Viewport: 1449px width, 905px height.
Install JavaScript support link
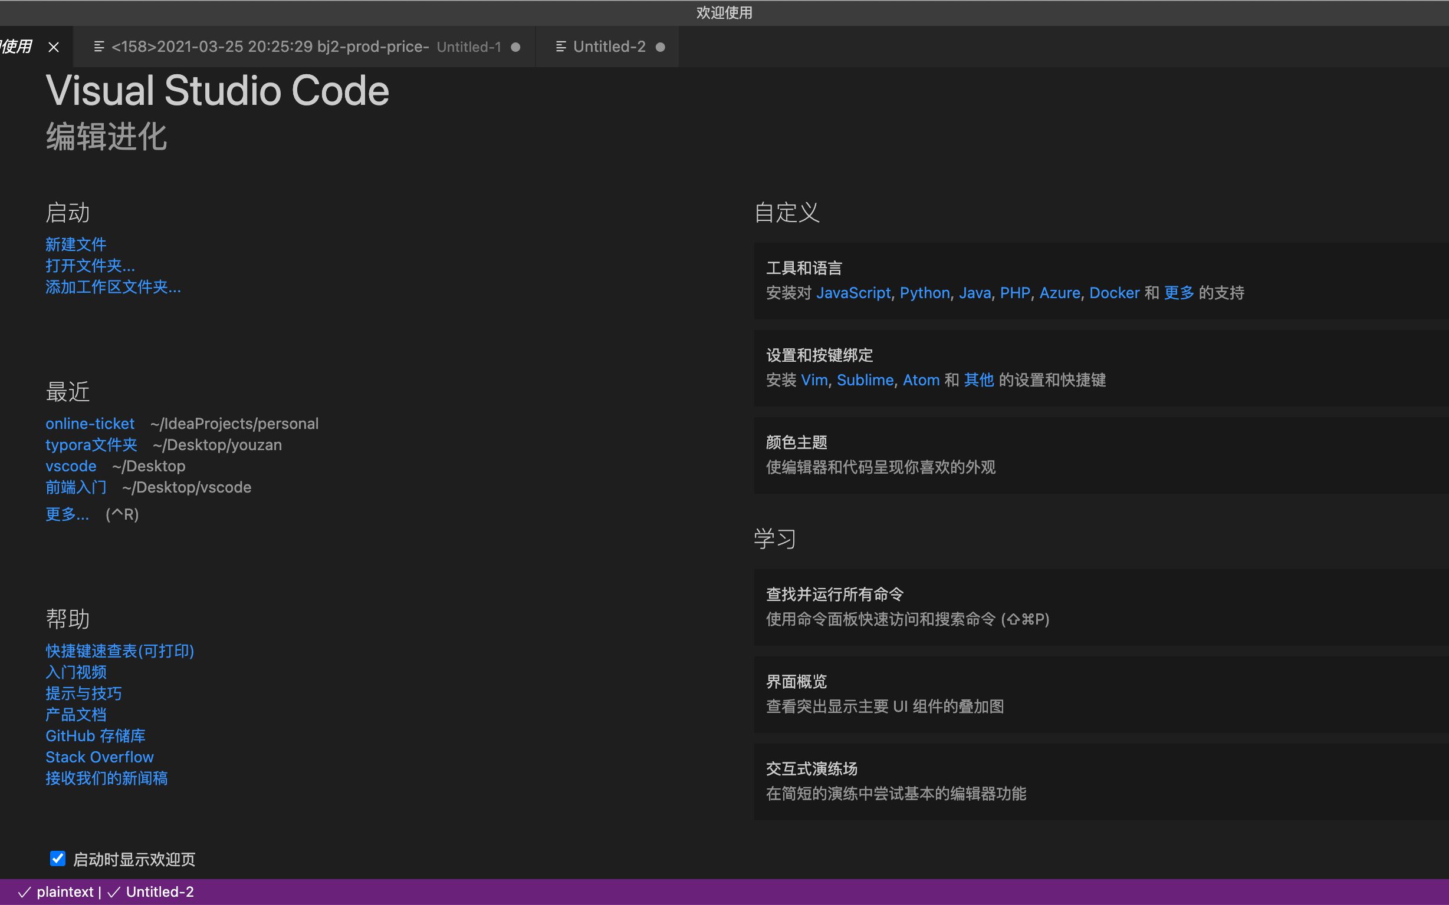853,293
